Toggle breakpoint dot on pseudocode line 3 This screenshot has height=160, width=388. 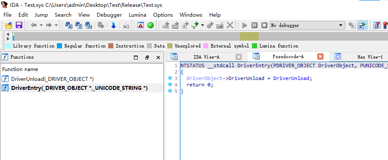[x=170, y=78]
